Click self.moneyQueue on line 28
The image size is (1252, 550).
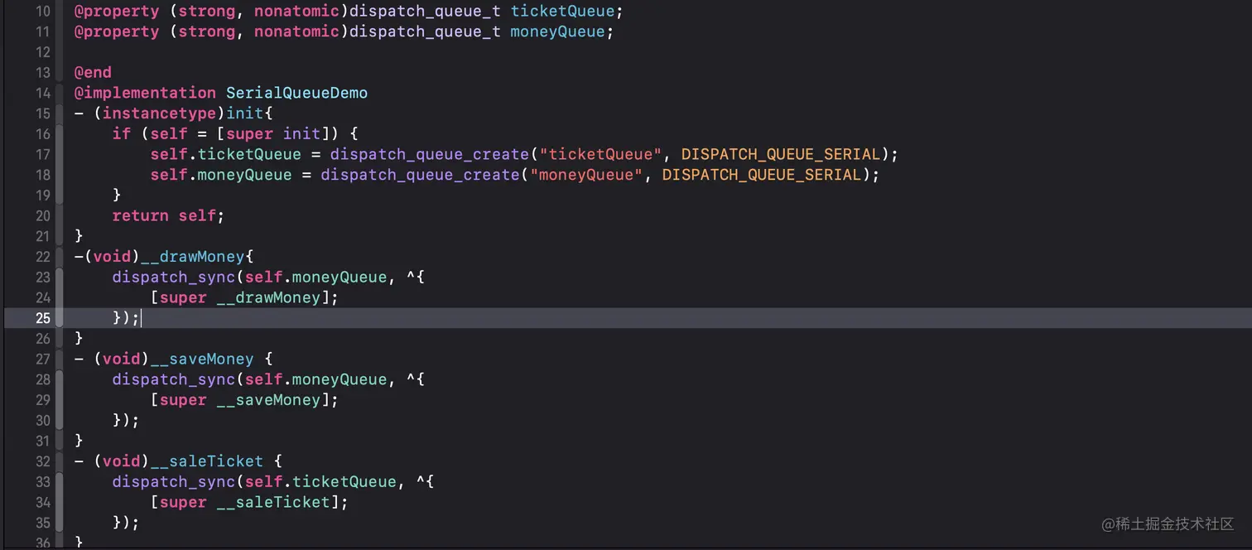315,379
